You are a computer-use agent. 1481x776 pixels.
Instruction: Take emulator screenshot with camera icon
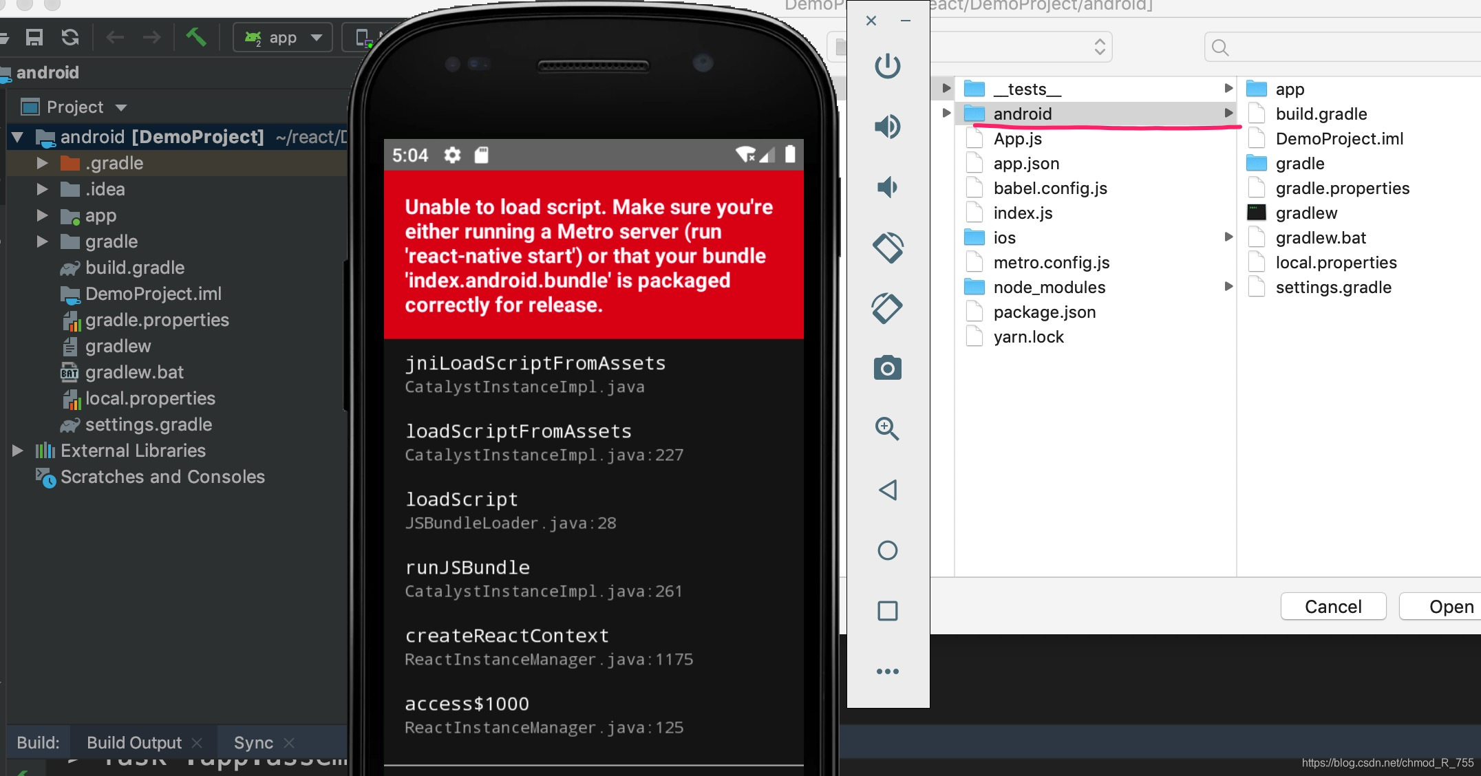click(x=887, y=369)
